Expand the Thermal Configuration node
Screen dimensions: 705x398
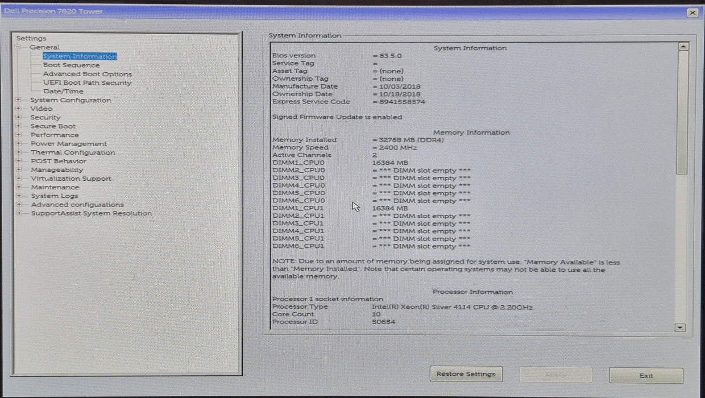coord(19,152)
